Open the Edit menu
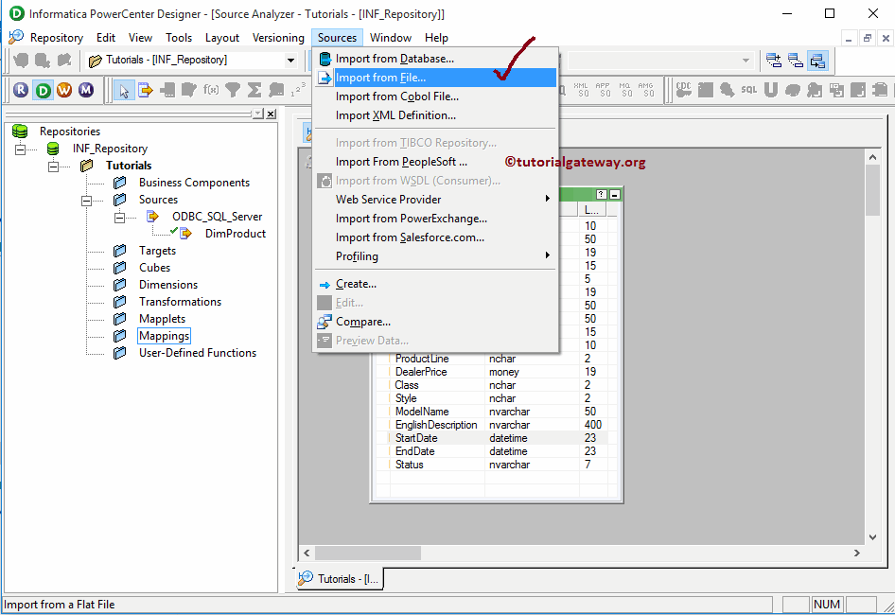895x615 pixels. (x=106, y=38)
